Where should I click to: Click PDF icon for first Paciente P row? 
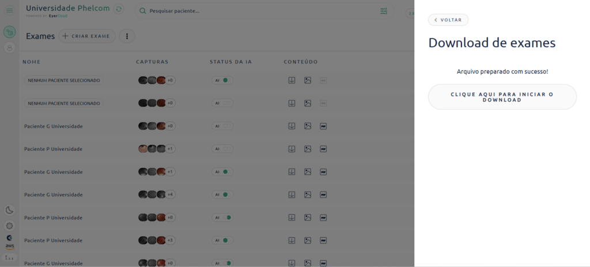(x=323, y=149)
